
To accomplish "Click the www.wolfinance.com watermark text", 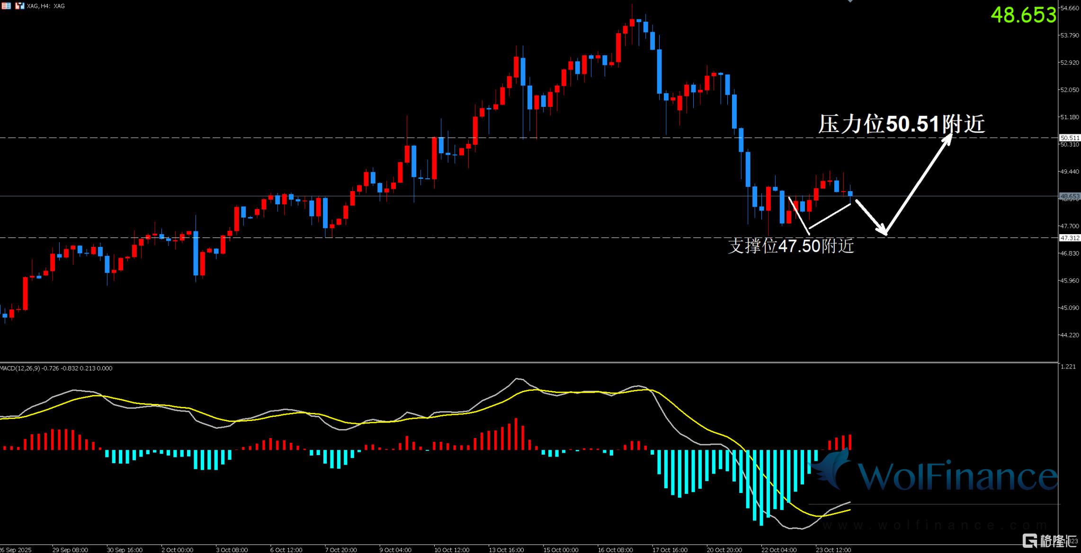I will pyautogui.click(x=935, y=525).
